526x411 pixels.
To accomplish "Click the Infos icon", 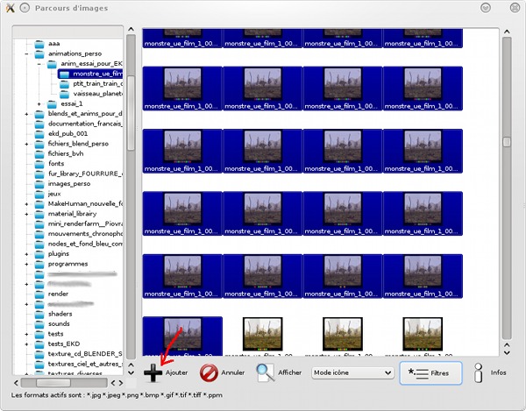I will click(479, 372).
